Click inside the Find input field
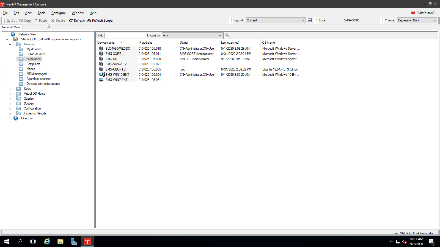 [125, 35]
